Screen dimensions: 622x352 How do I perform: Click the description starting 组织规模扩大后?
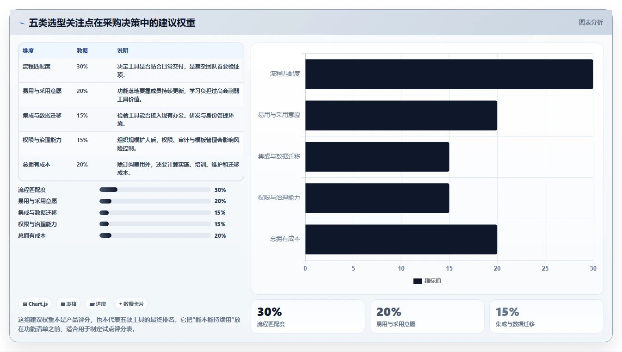coord(178,144)
